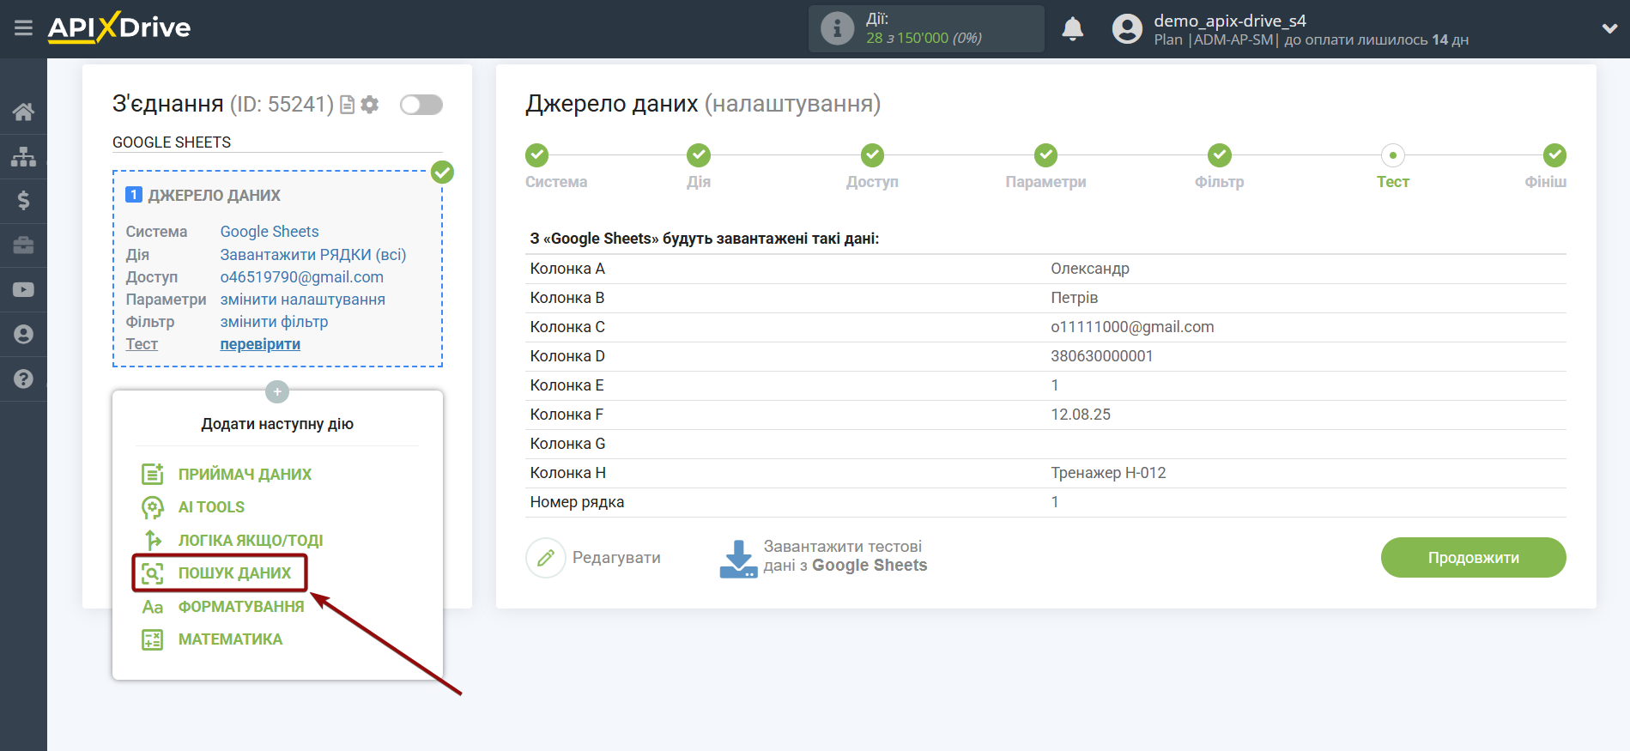Screen dimensions: 1630x751
Task: Click the Колонка G row label
Action: (x=567, y=444)
